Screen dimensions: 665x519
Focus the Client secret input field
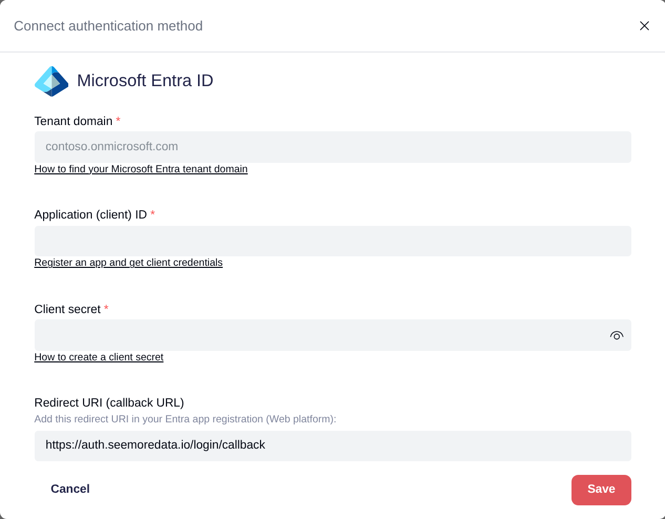332,335
